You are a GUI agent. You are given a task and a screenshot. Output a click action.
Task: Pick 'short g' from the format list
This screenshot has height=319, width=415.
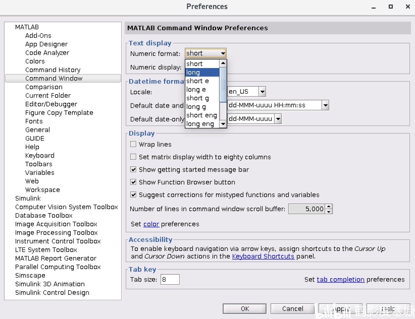[x=202, y=98]
